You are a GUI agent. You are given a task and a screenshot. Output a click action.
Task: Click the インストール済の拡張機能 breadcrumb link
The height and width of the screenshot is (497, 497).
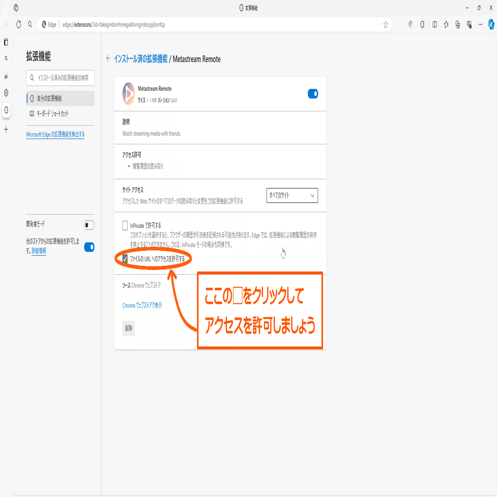click(140, 59)
